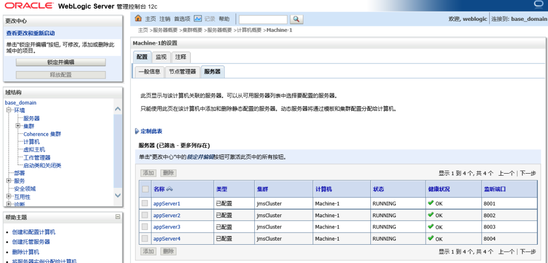Screen dimensions: 548x263
Task: Expand the 服务 tree node
Action: tap(9, 180)
